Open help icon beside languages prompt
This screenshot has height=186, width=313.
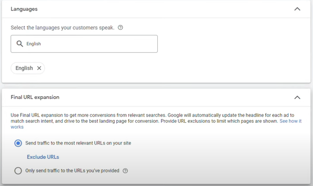coord(120,28)
